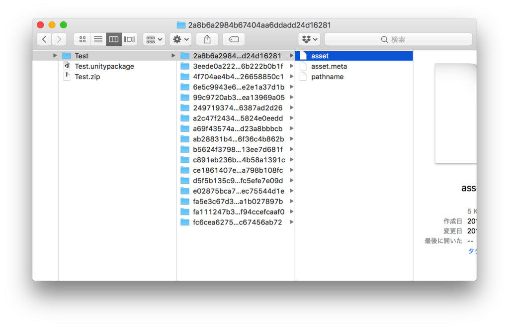Click the asset preview thumbnail
Viewport: 509px width, 327px height.
pos(456,113)
